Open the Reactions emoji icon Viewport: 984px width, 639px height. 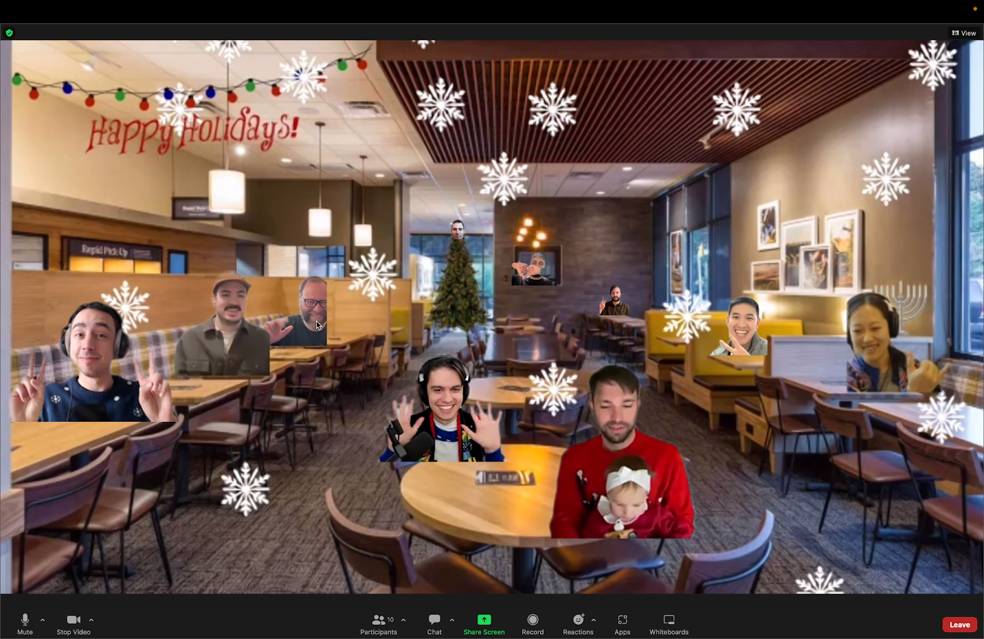[x=577, y=619]
